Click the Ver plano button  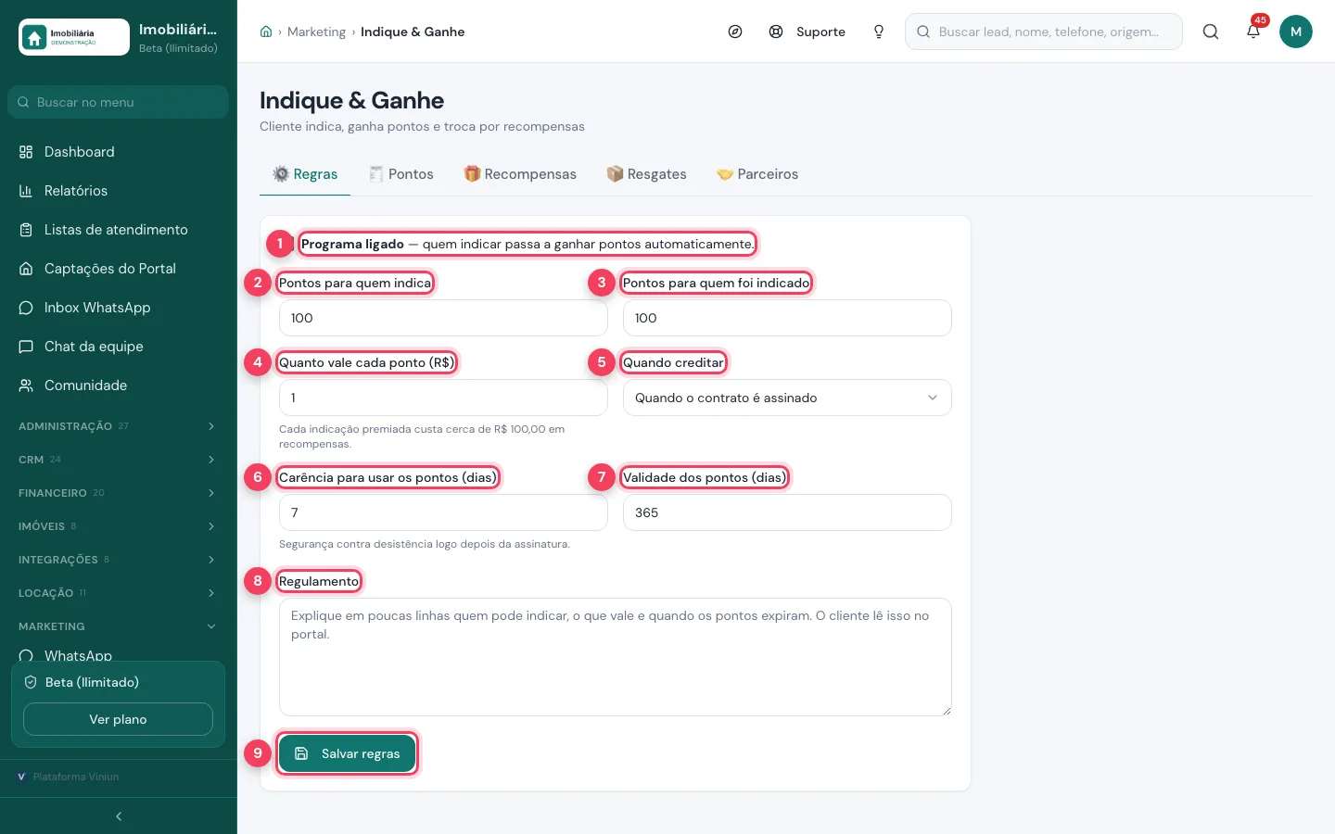pyautogui.click(x=118, y=719)
